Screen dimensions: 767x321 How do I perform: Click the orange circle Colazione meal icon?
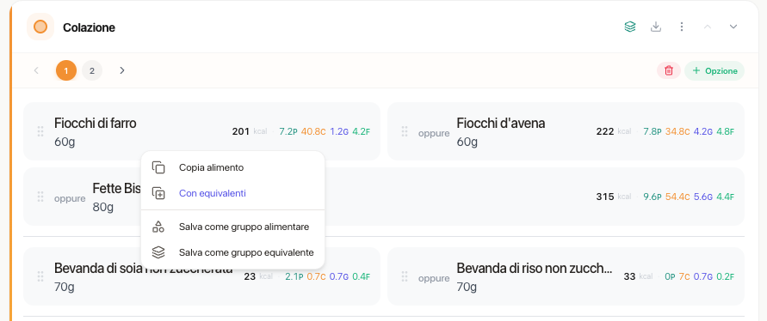coord(40,27)
